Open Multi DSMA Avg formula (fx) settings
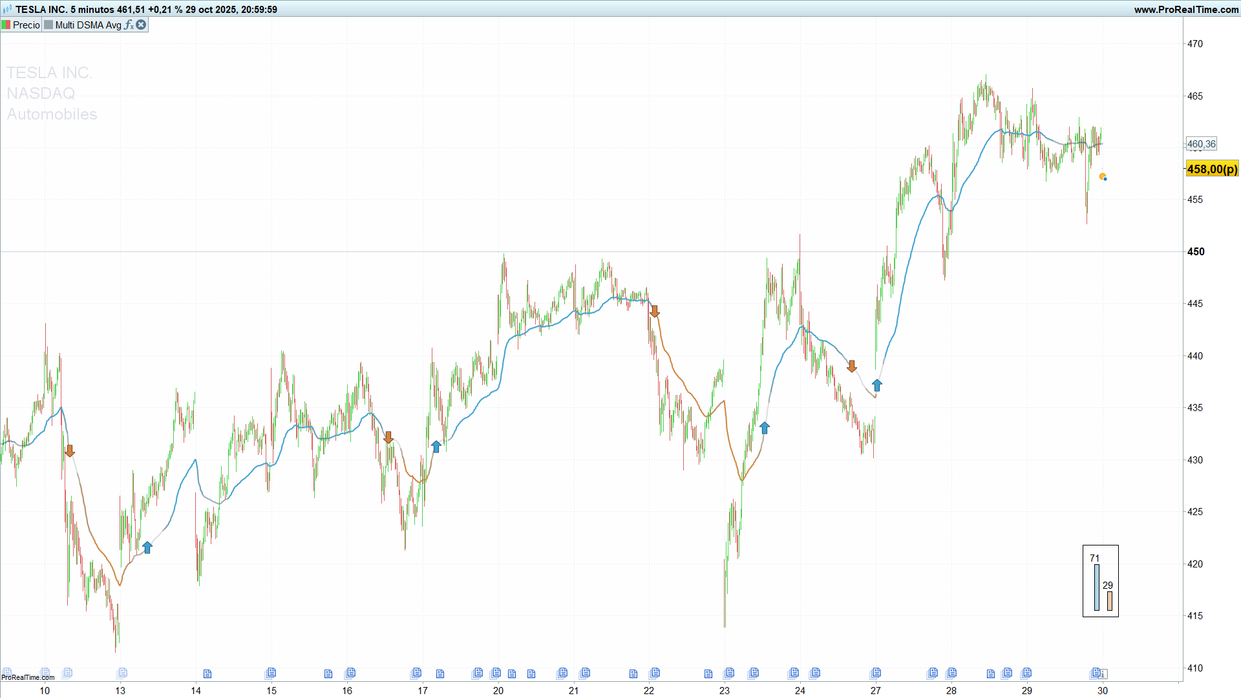Viewport: 1241px width, 698px height. [129, 25]
